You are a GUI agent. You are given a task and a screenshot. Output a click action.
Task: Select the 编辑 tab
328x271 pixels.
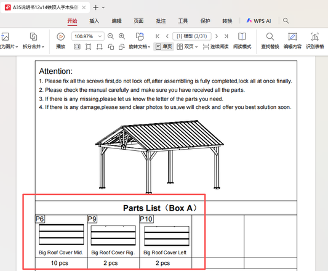(x=116, y=21)
